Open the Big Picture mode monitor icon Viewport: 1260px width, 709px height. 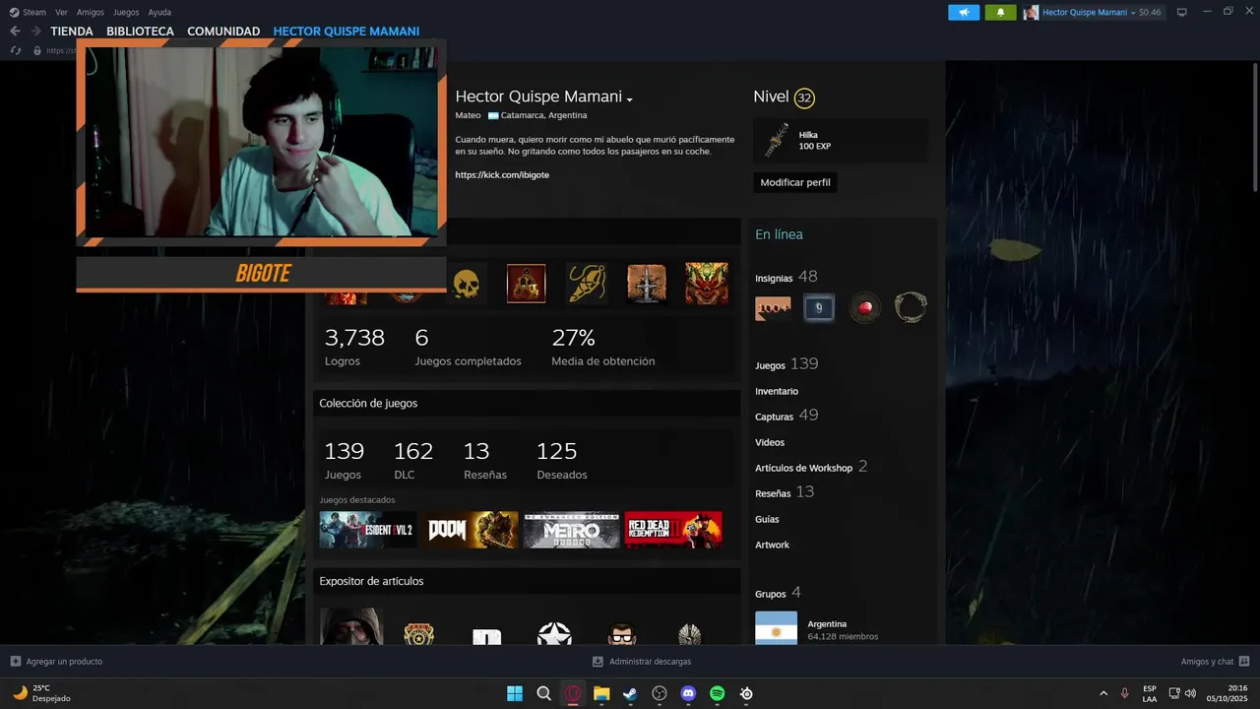[1182, 12]
